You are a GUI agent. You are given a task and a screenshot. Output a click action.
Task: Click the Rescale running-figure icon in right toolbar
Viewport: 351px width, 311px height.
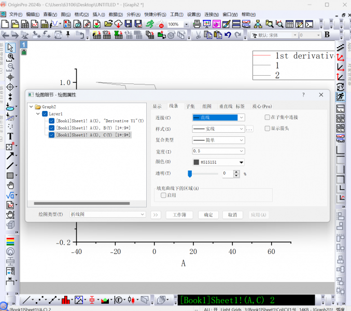[340, 97]
